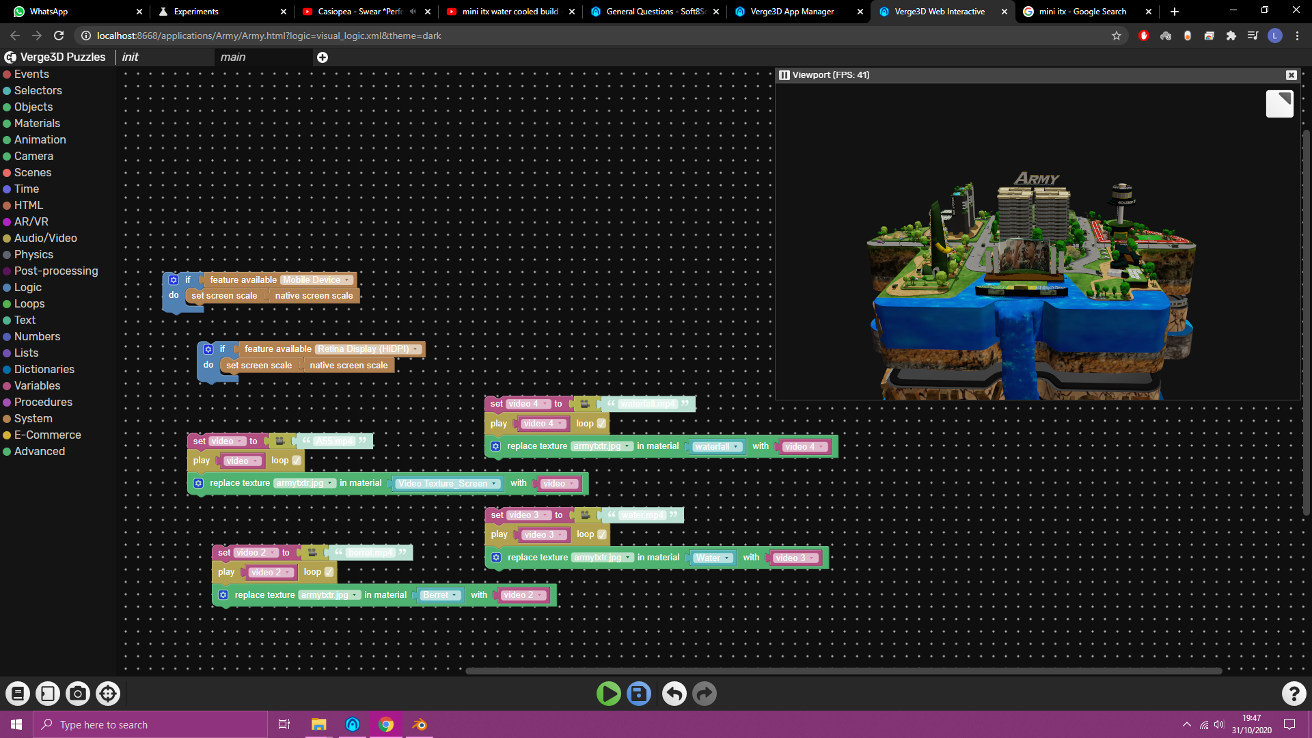Open the waterfall material dropdown
This screenshot has width=1312, height=738.
pos(717,447)
